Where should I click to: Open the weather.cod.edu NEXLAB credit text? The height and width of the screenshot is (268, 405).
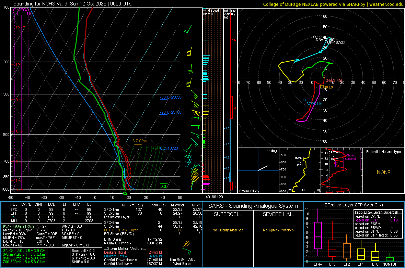click(x=333, y=4)
